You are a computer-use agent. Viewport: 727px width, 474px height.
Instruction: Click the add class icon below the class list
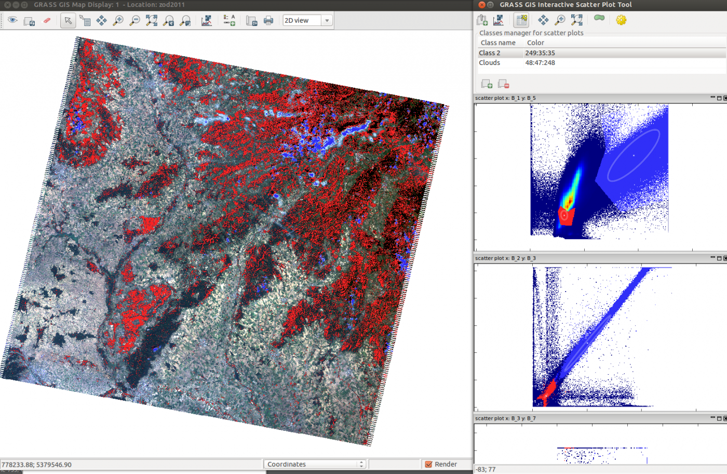point(487,84)
